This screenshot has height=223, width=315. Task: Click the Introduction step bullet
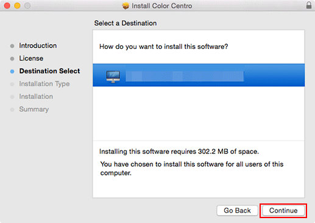(12, 46)
